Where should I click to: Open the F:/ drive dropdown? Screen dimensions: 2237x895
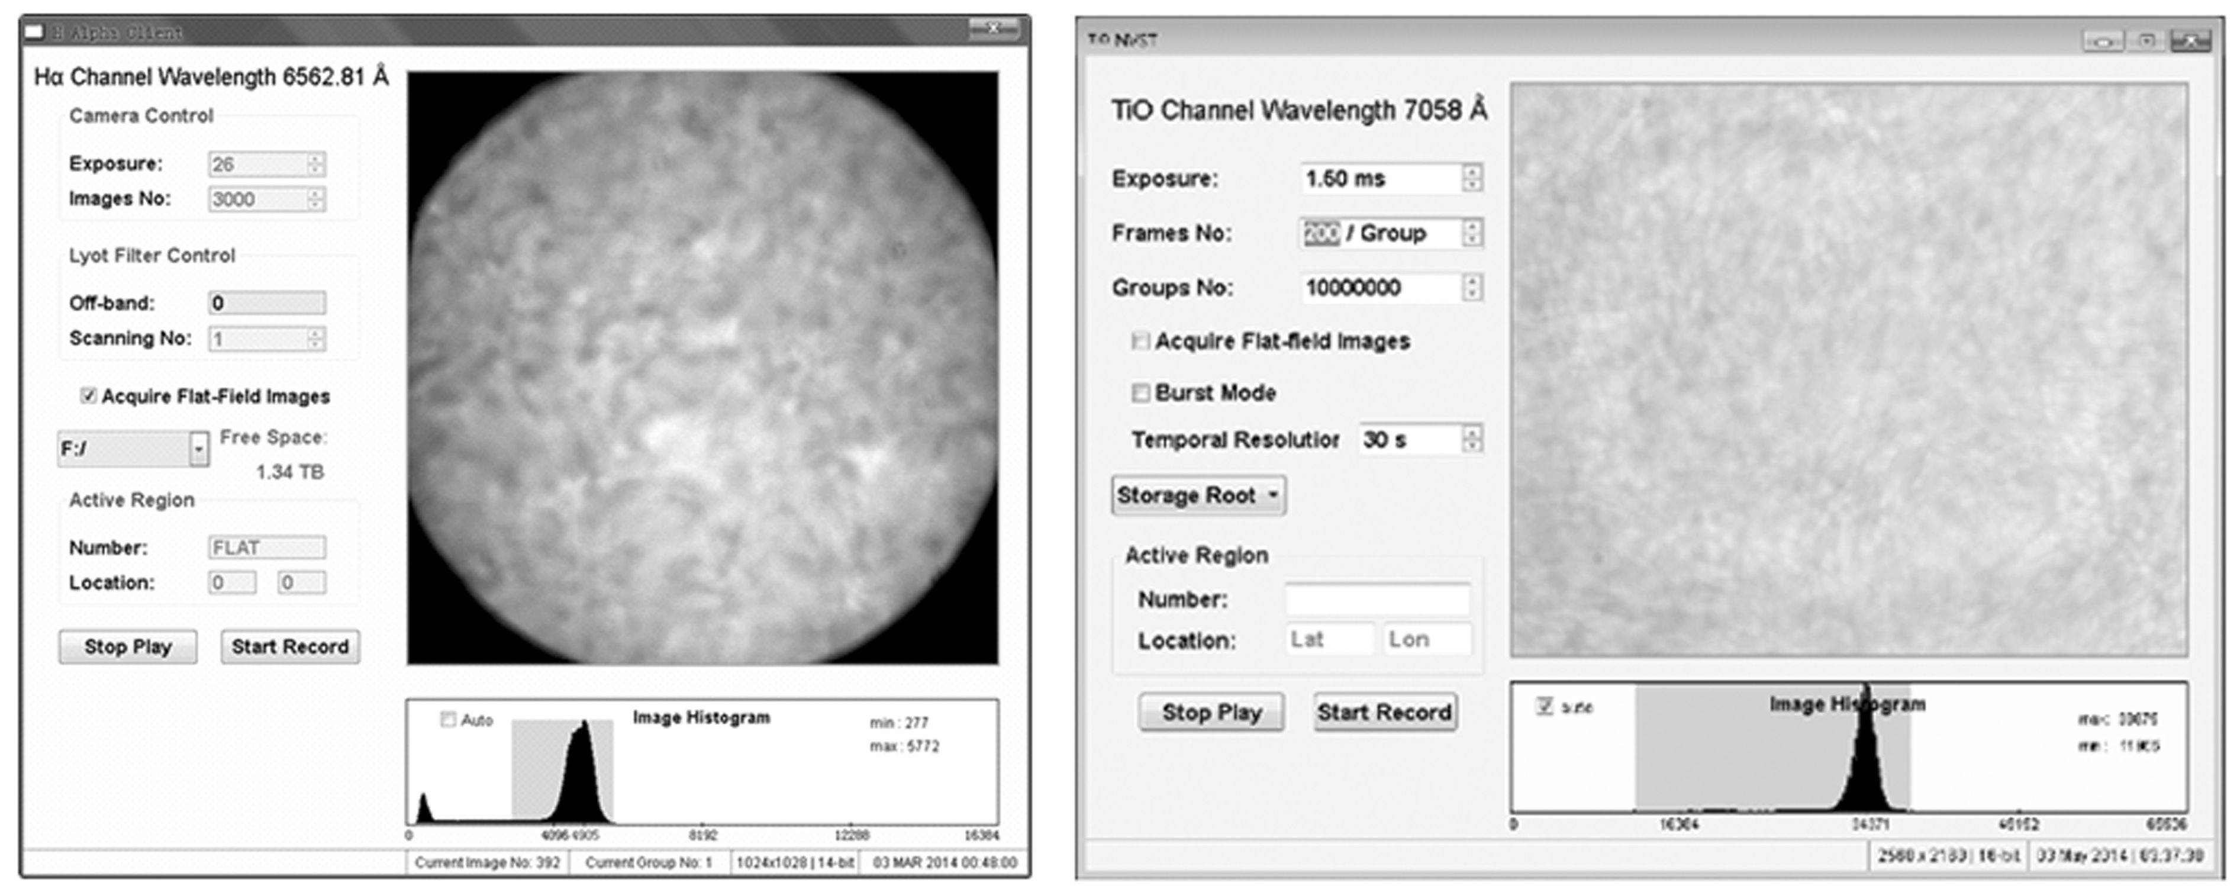click(199, 449)
